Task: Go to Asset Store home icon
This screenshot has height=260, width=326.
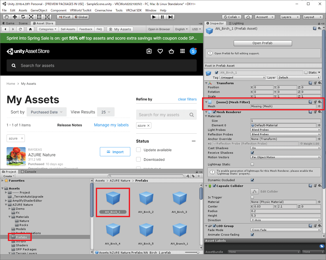Action: tap(30, 29)
